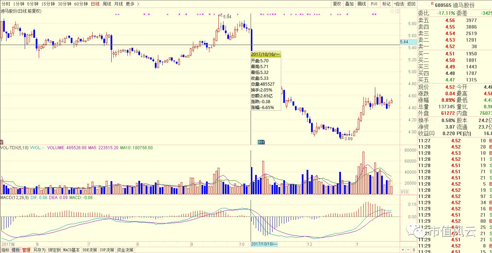Click the 收益(三) 0.220 value
Viewport: 492px width, 253px height.
(x=448, y=134)
